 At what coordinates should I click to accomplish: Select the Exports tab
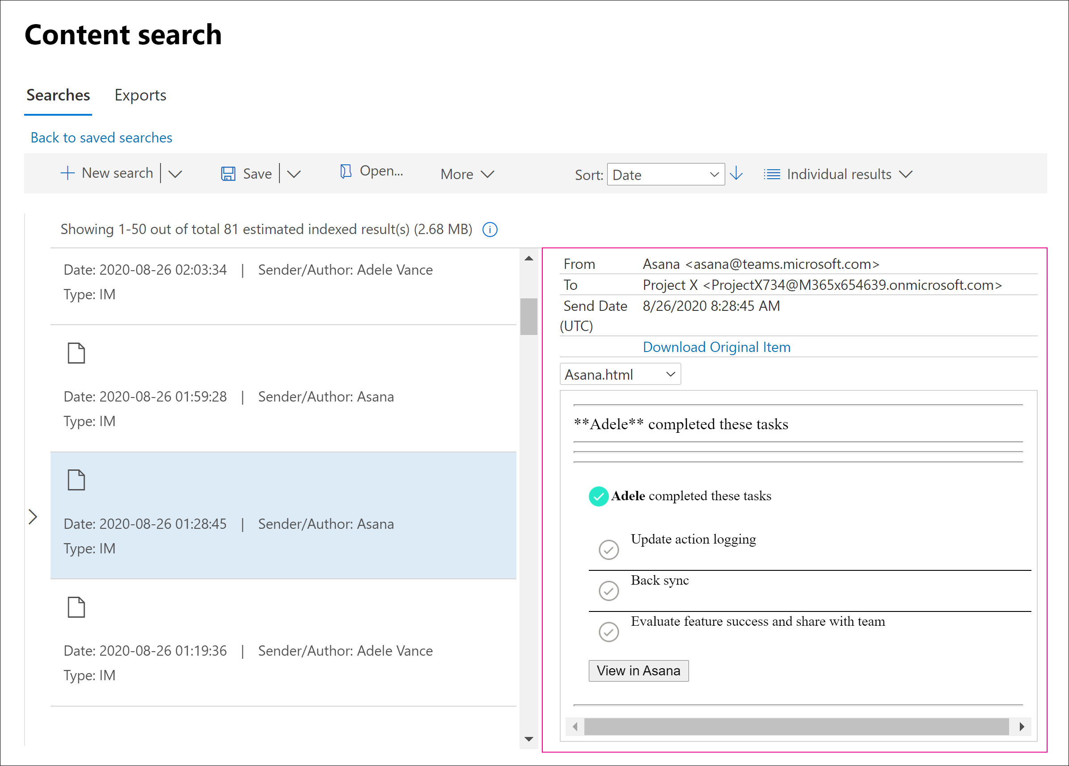click(x=139, y=94)
